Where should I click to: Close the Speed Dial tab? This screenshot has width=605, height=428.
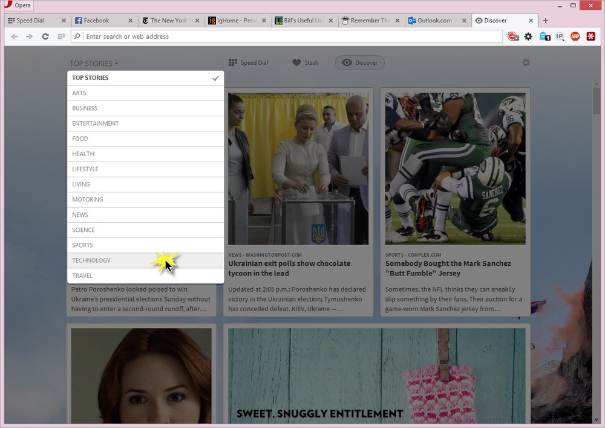(x=64, y=21)
